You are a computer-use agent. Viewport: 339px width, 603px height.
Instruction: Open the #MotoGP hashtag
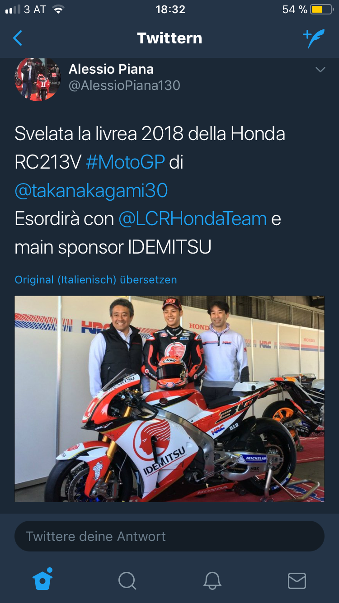(125, 162)
